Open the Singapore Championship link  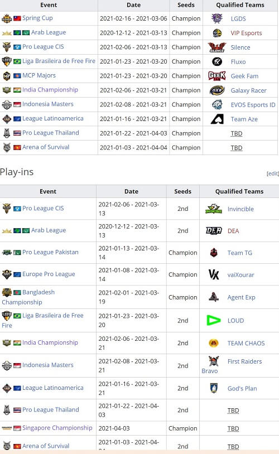coord(57,428)
